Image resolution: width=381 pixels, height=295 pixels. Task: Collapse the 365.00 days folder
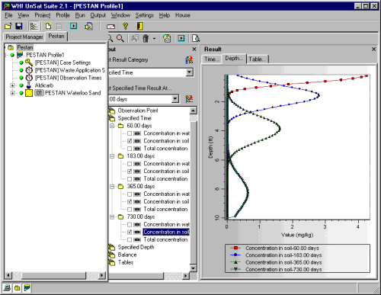(112, 187)
